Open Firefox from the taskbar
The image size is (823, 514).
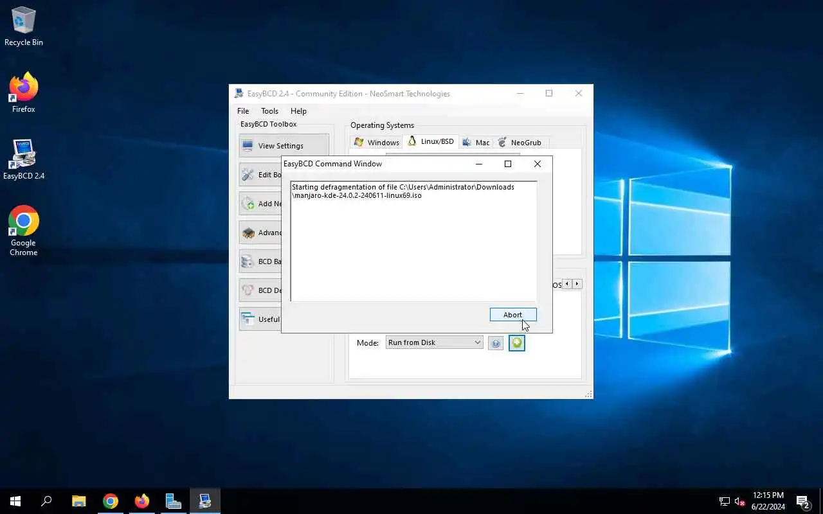click(142, 501)
